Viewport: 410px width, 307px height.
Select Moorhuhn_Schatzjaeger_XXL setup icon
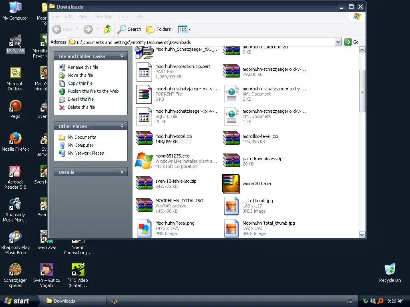144,52
